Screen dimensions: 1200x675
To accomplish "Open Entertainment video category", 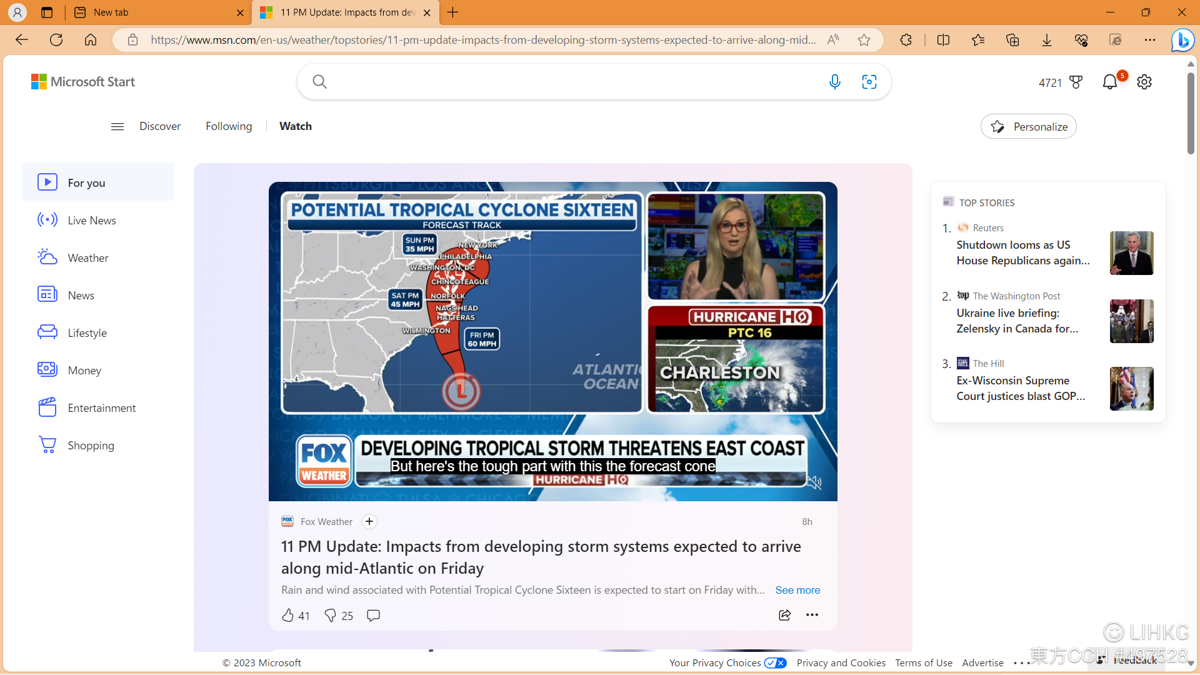I will (x=98, y=407).
